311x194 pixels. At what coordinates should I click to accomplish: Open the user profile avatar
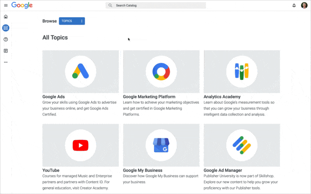pos(304,5)
